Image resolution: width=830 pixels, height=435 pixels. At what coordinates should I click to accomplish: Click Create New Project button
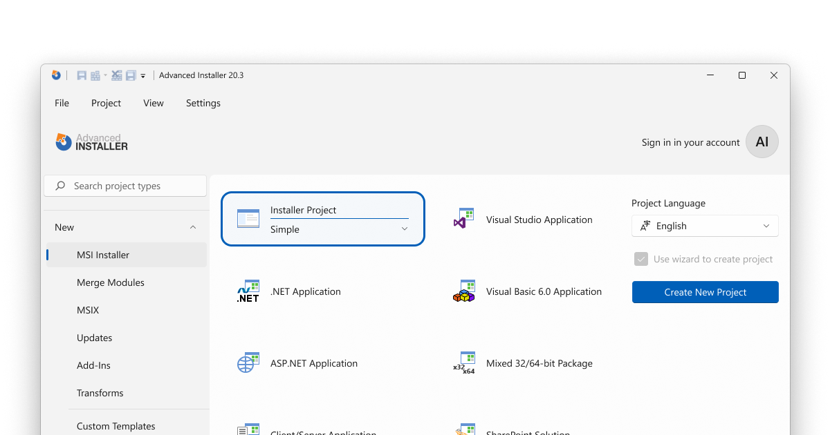coord(705,292)
